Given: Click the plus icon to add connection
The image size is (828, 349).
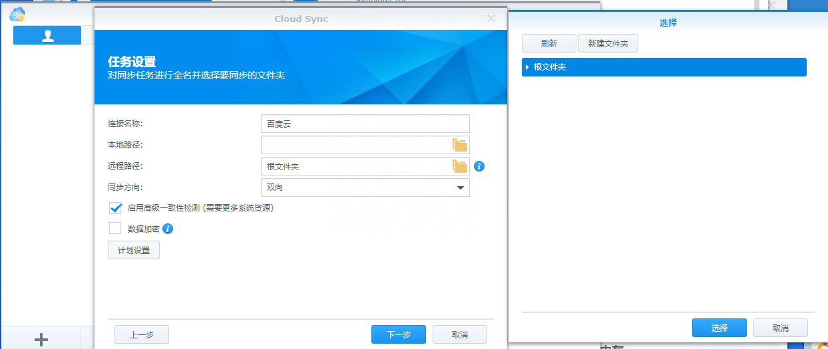Looking at the screenshot, I should 41,339.
